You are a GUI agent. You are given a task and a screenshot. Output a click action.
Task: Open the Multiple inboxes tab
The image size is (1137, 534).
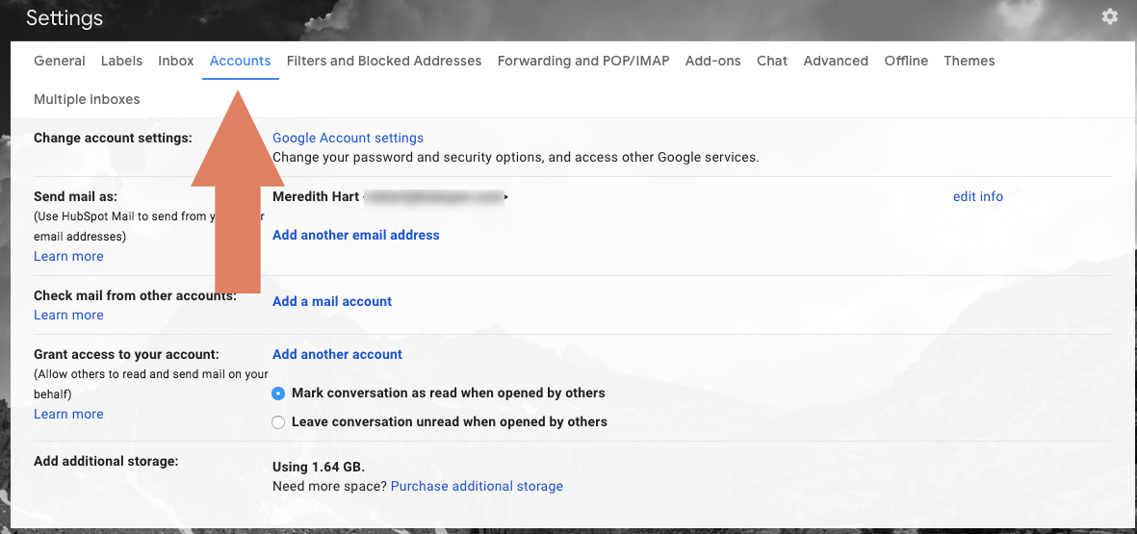pos(87,99)
